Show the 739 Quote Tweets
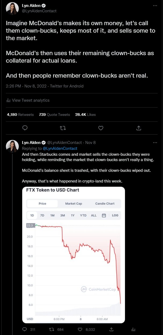163x335 pixels. pos(54,115)
